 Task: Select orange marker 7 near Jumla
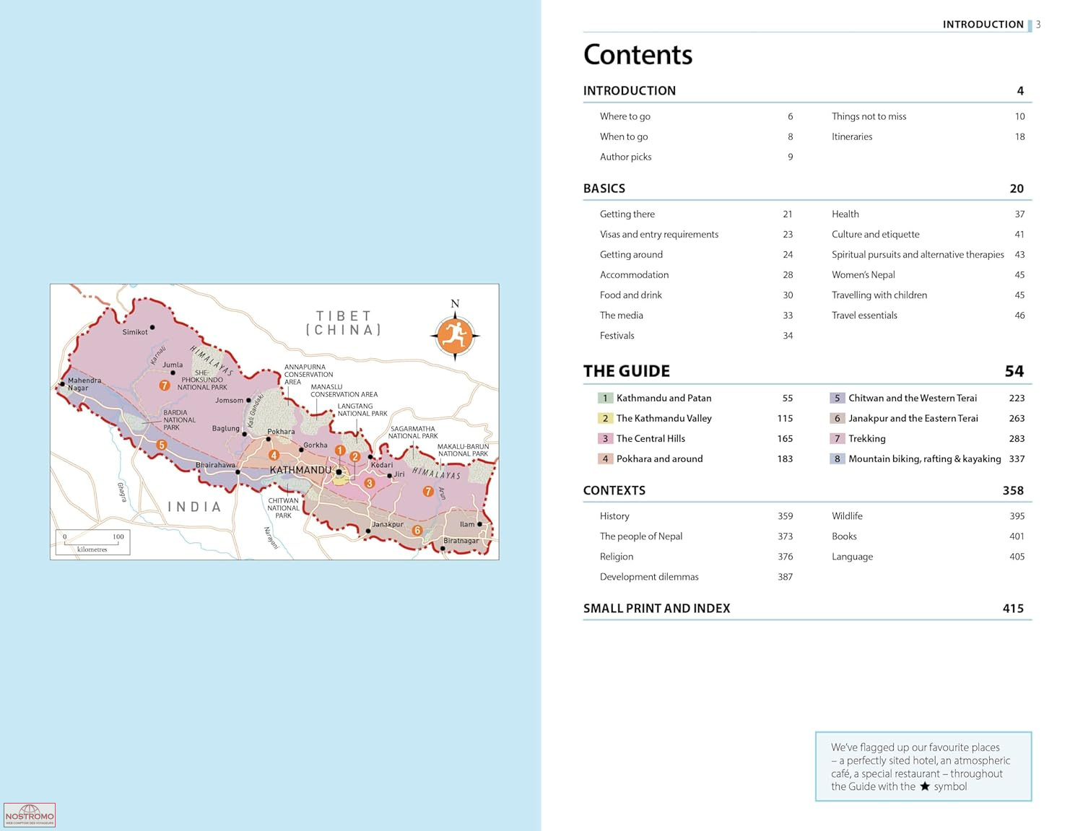(x=165, y=386)
